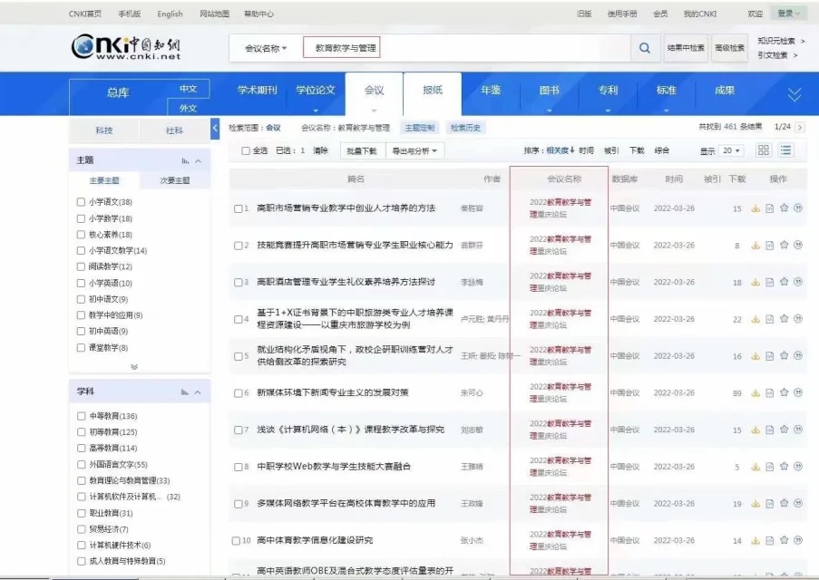Switch to 年鉴 tab
The height and width of the screenshot is (580, 819).
[491, 91]
